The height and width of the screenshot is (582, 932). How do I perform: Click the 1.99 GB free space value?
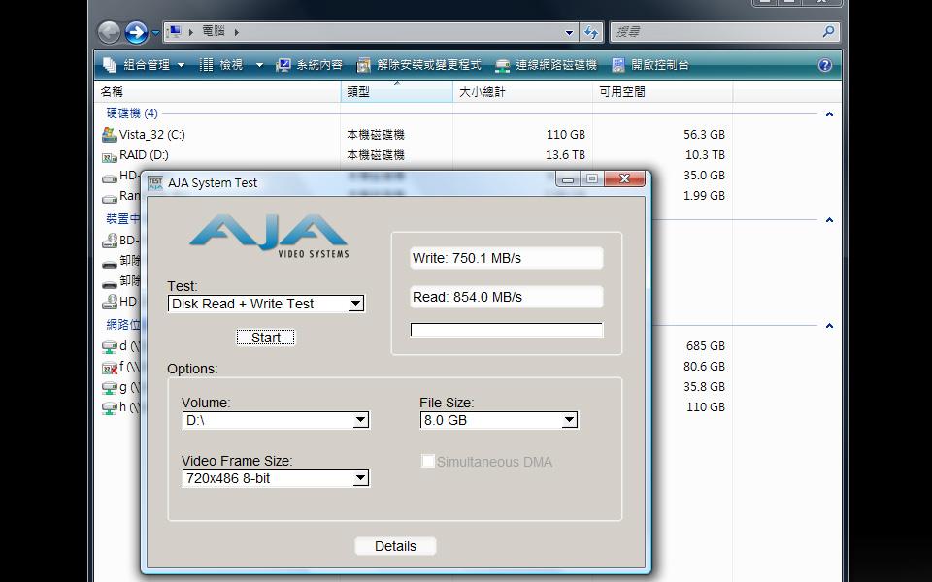click(x=705, y=195)
